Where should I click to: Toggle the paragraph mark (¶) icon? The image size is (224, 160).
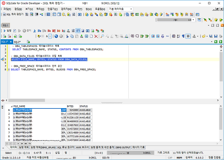(x=183, y=36)
